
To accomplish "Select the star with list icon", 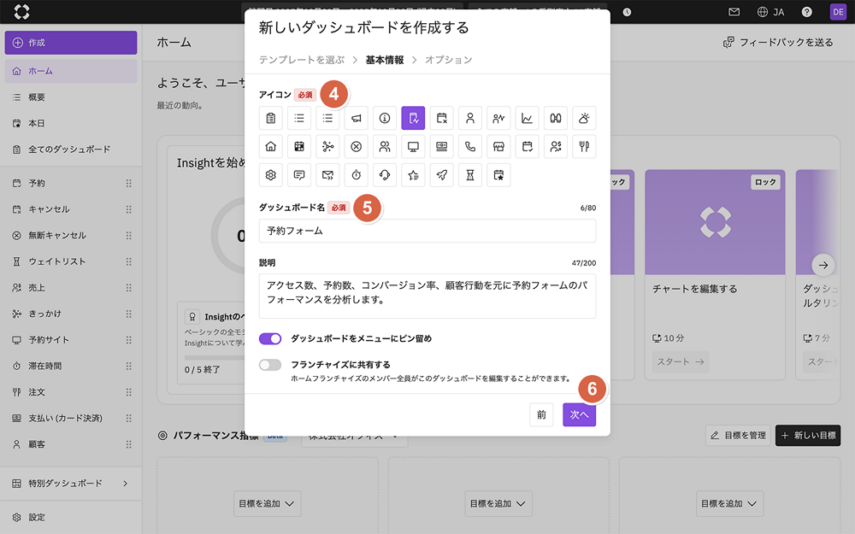I will point(413,175).
